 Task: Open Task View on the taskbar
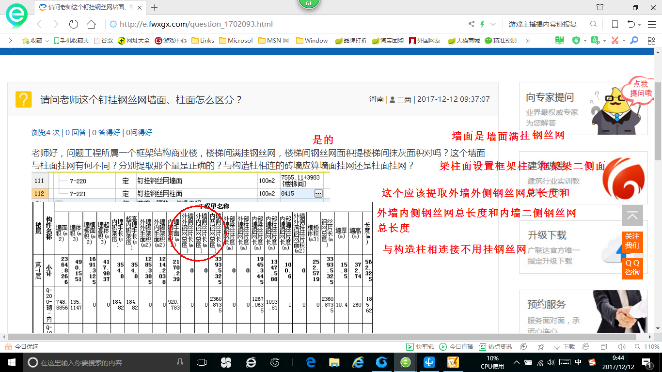[202, 362]
